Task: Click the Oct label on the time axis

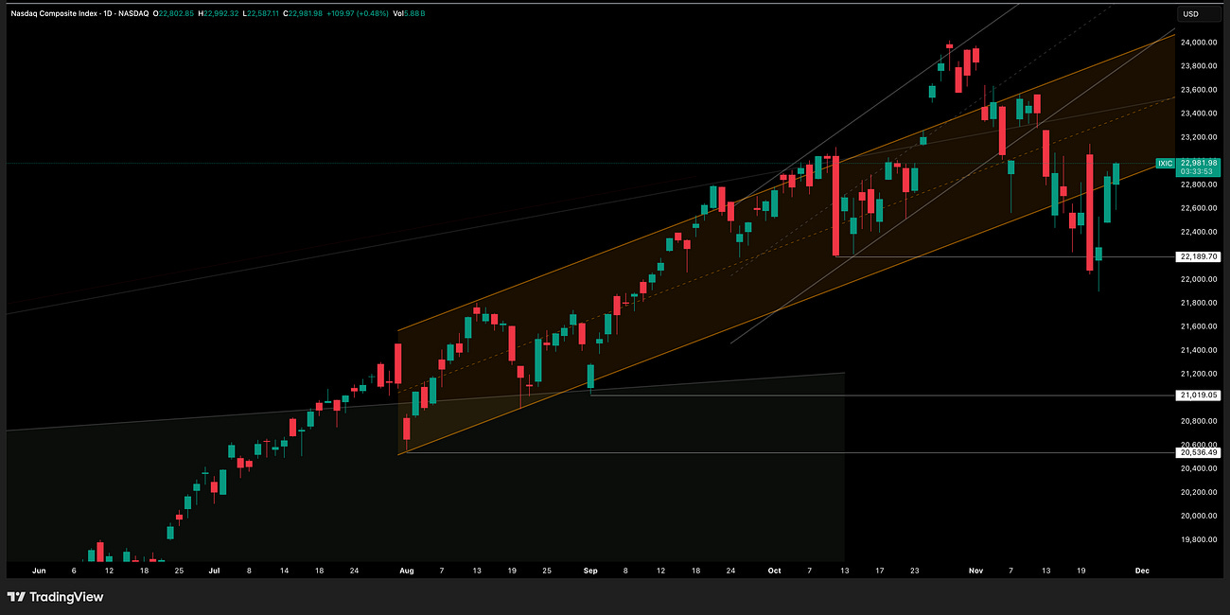Action: pos(774,571)
